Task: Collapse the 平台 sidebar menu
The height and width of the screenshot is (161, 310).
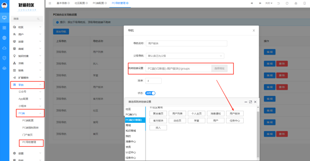Action: coord(27,85)
